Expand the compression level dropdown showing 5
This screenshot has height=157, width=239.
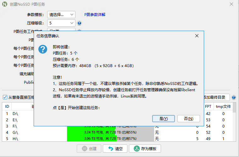coord(61,23)
